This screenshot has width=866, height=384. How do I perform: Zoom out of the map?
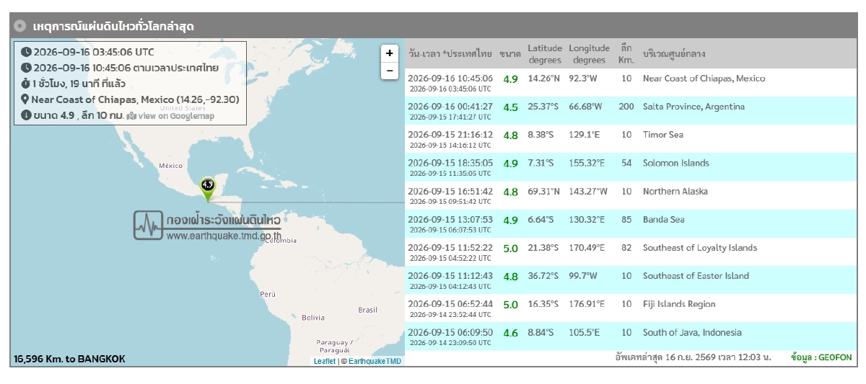pos(390,70)
